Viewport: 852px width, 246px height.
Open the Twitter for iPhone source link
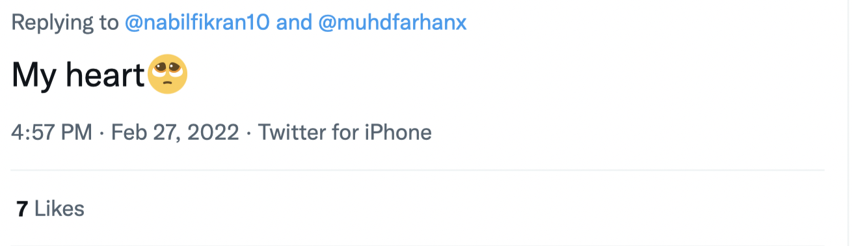coord(345,133)
